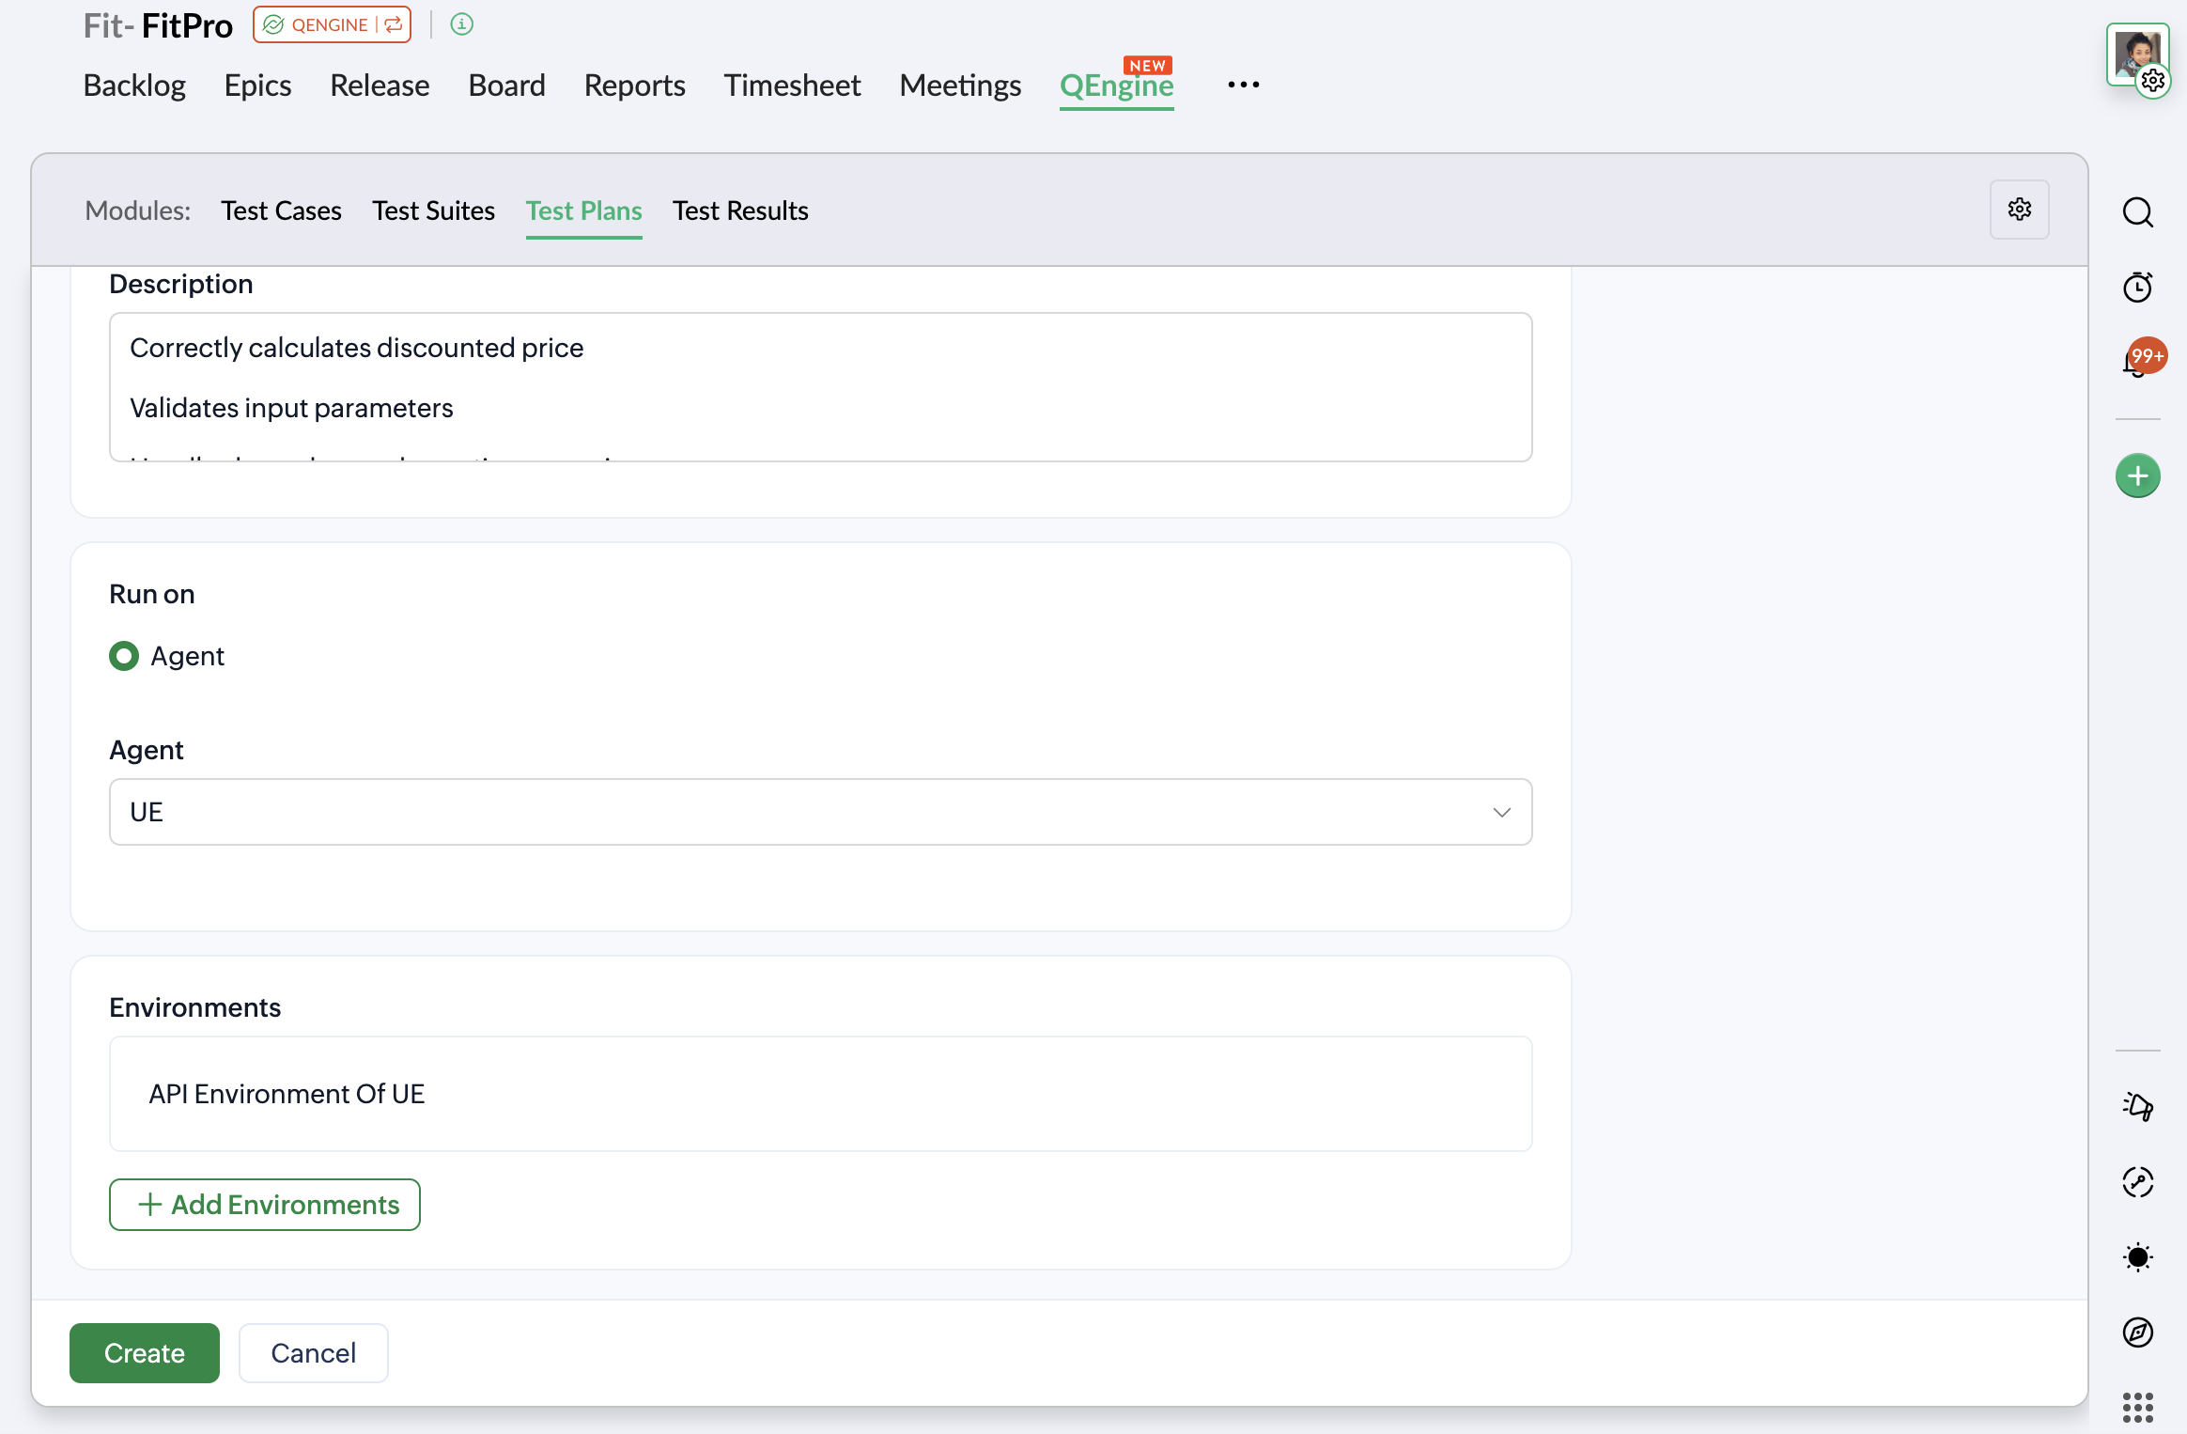
Task: Click Add Environments button
Action: click(x=265, y=1205)
